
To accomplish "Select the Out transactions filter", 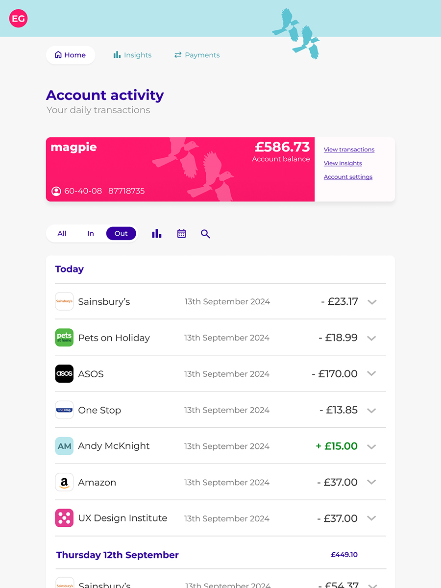I will [x=121, y=234].
